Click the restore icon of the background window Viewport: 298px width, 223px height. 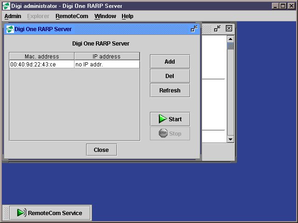coord(217,29)
